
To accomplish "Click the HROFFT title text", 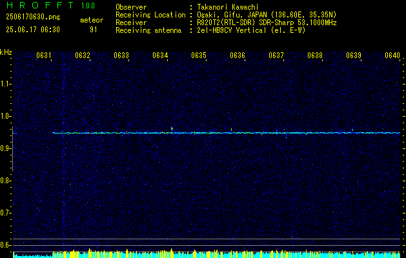I will 39,5.
